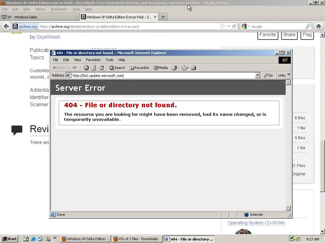Switch to Windows XP Delta Edition taskbar button

86,239
